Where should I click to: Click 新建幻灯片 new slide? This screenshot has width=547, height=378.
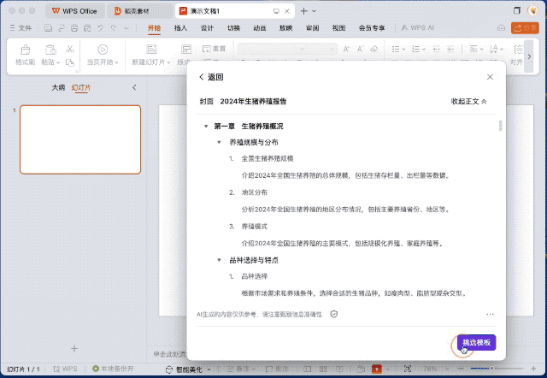pos(151,55)
